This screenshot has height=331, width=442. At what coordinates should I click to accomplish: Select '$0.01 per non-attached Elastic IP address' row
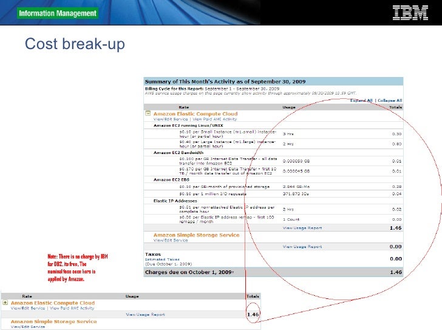point(273,209)
